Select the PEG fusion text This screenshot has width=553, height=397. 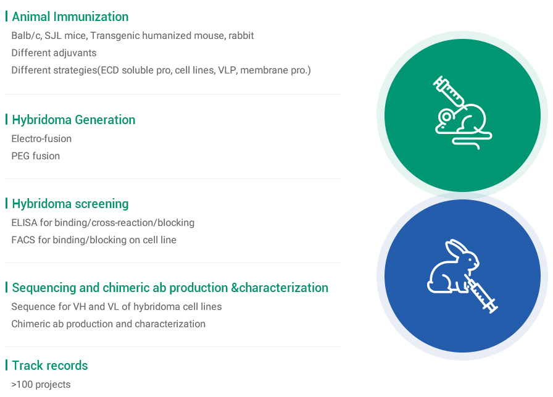[x=36, y=156]
